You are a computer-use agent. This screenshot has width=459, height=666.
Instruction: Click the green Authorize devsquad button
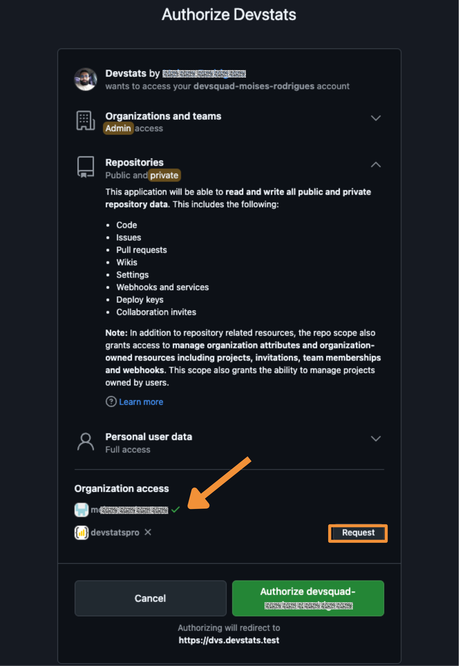308,598
